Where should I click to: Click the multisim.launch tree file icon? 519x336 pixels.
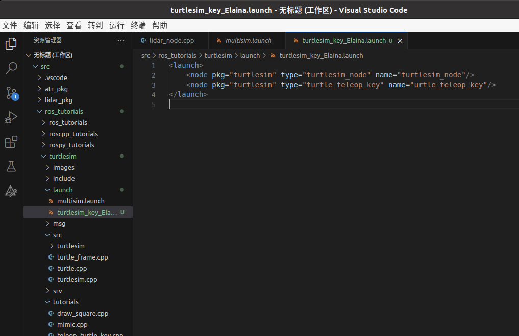pyautogui.click(x=51, y=201)
